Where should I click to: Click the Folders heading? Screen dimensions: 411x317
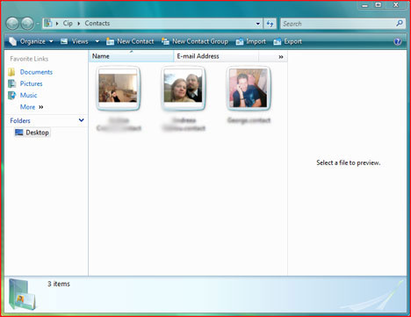20,120
